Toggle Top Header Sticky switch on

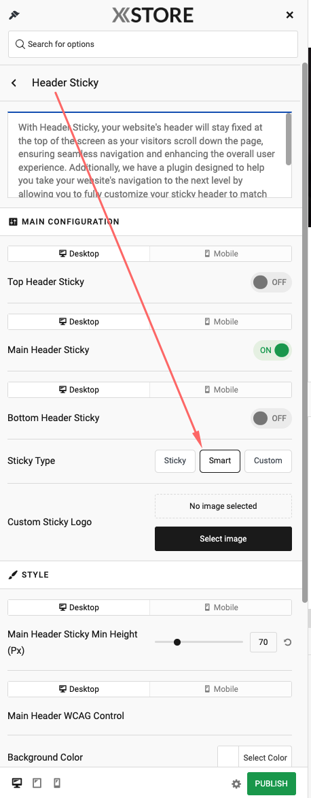click(271, 282)
